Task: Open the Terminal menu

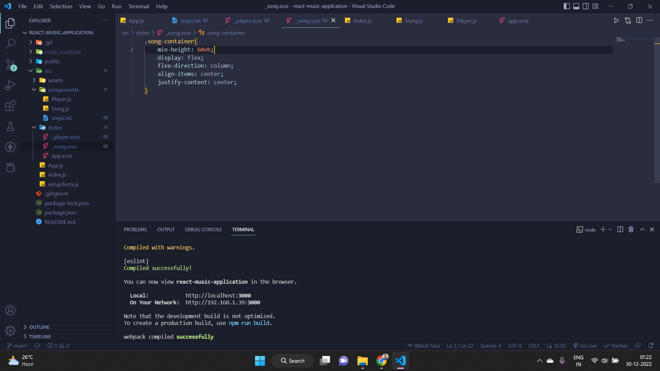Action: click(x=139, y=6)
